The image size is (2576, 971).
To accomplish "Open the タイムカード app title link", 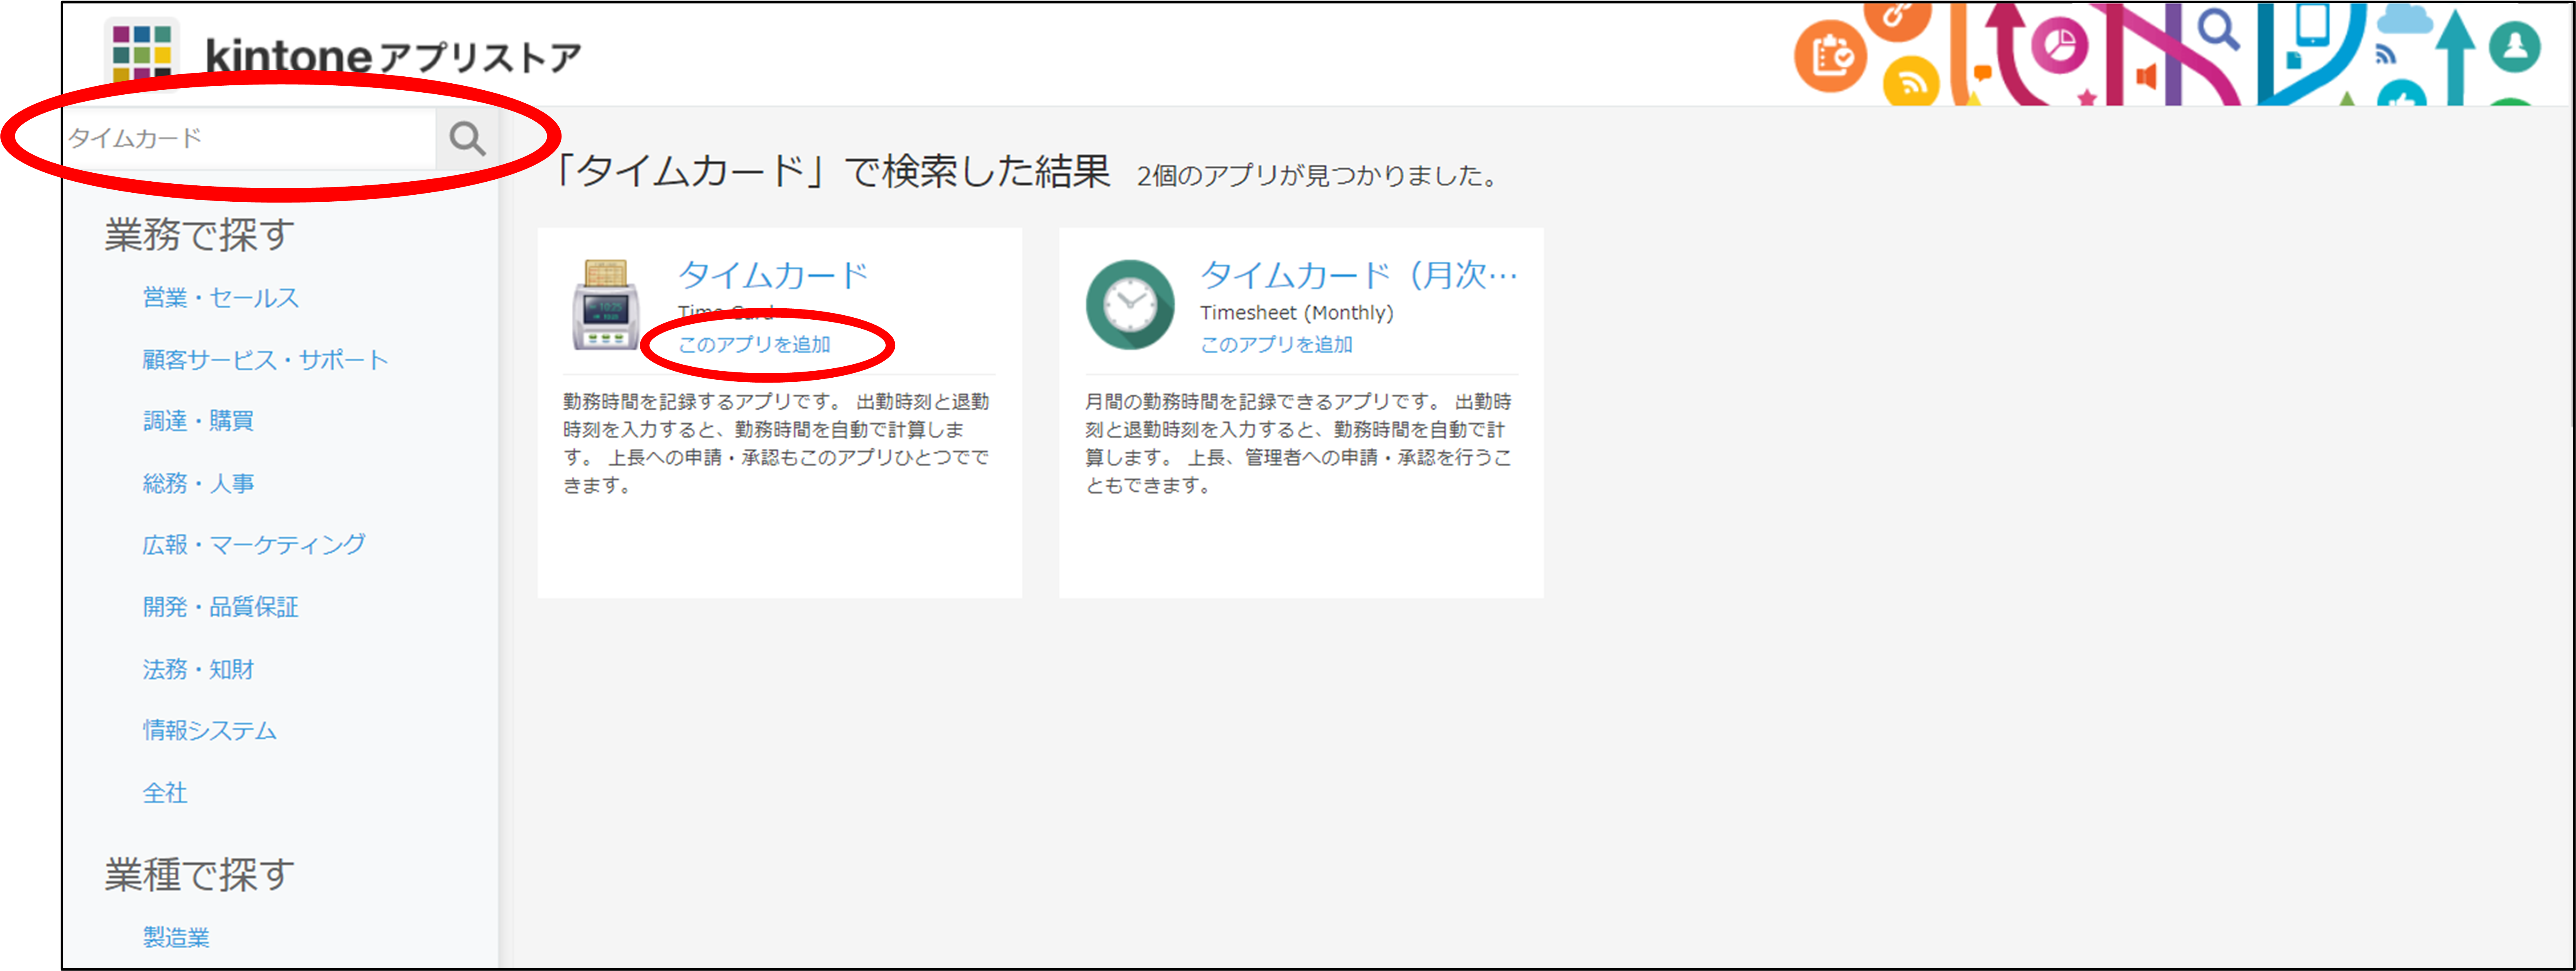I will (x=773, y=274).
